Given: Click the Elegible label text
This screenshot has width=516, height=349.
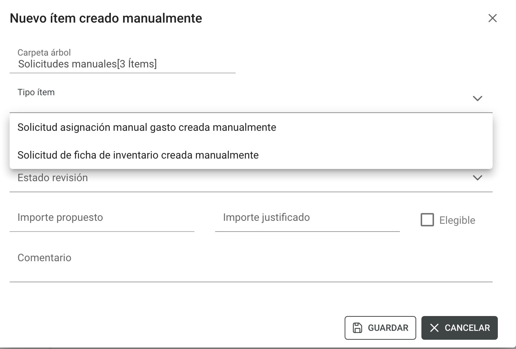Looking at the screenshot, I should tap(457, 220).
